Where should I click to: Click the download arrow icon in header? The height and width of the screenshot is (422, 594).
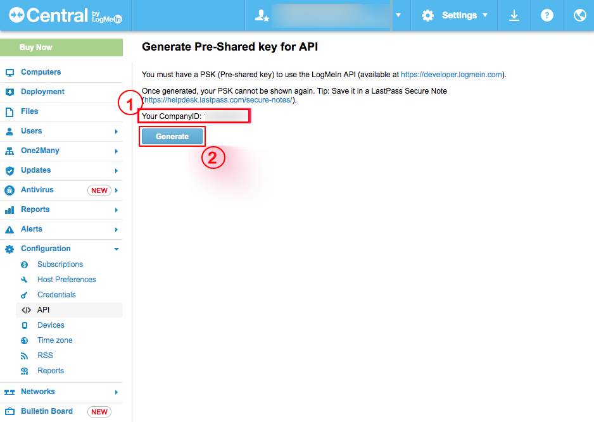514,16
